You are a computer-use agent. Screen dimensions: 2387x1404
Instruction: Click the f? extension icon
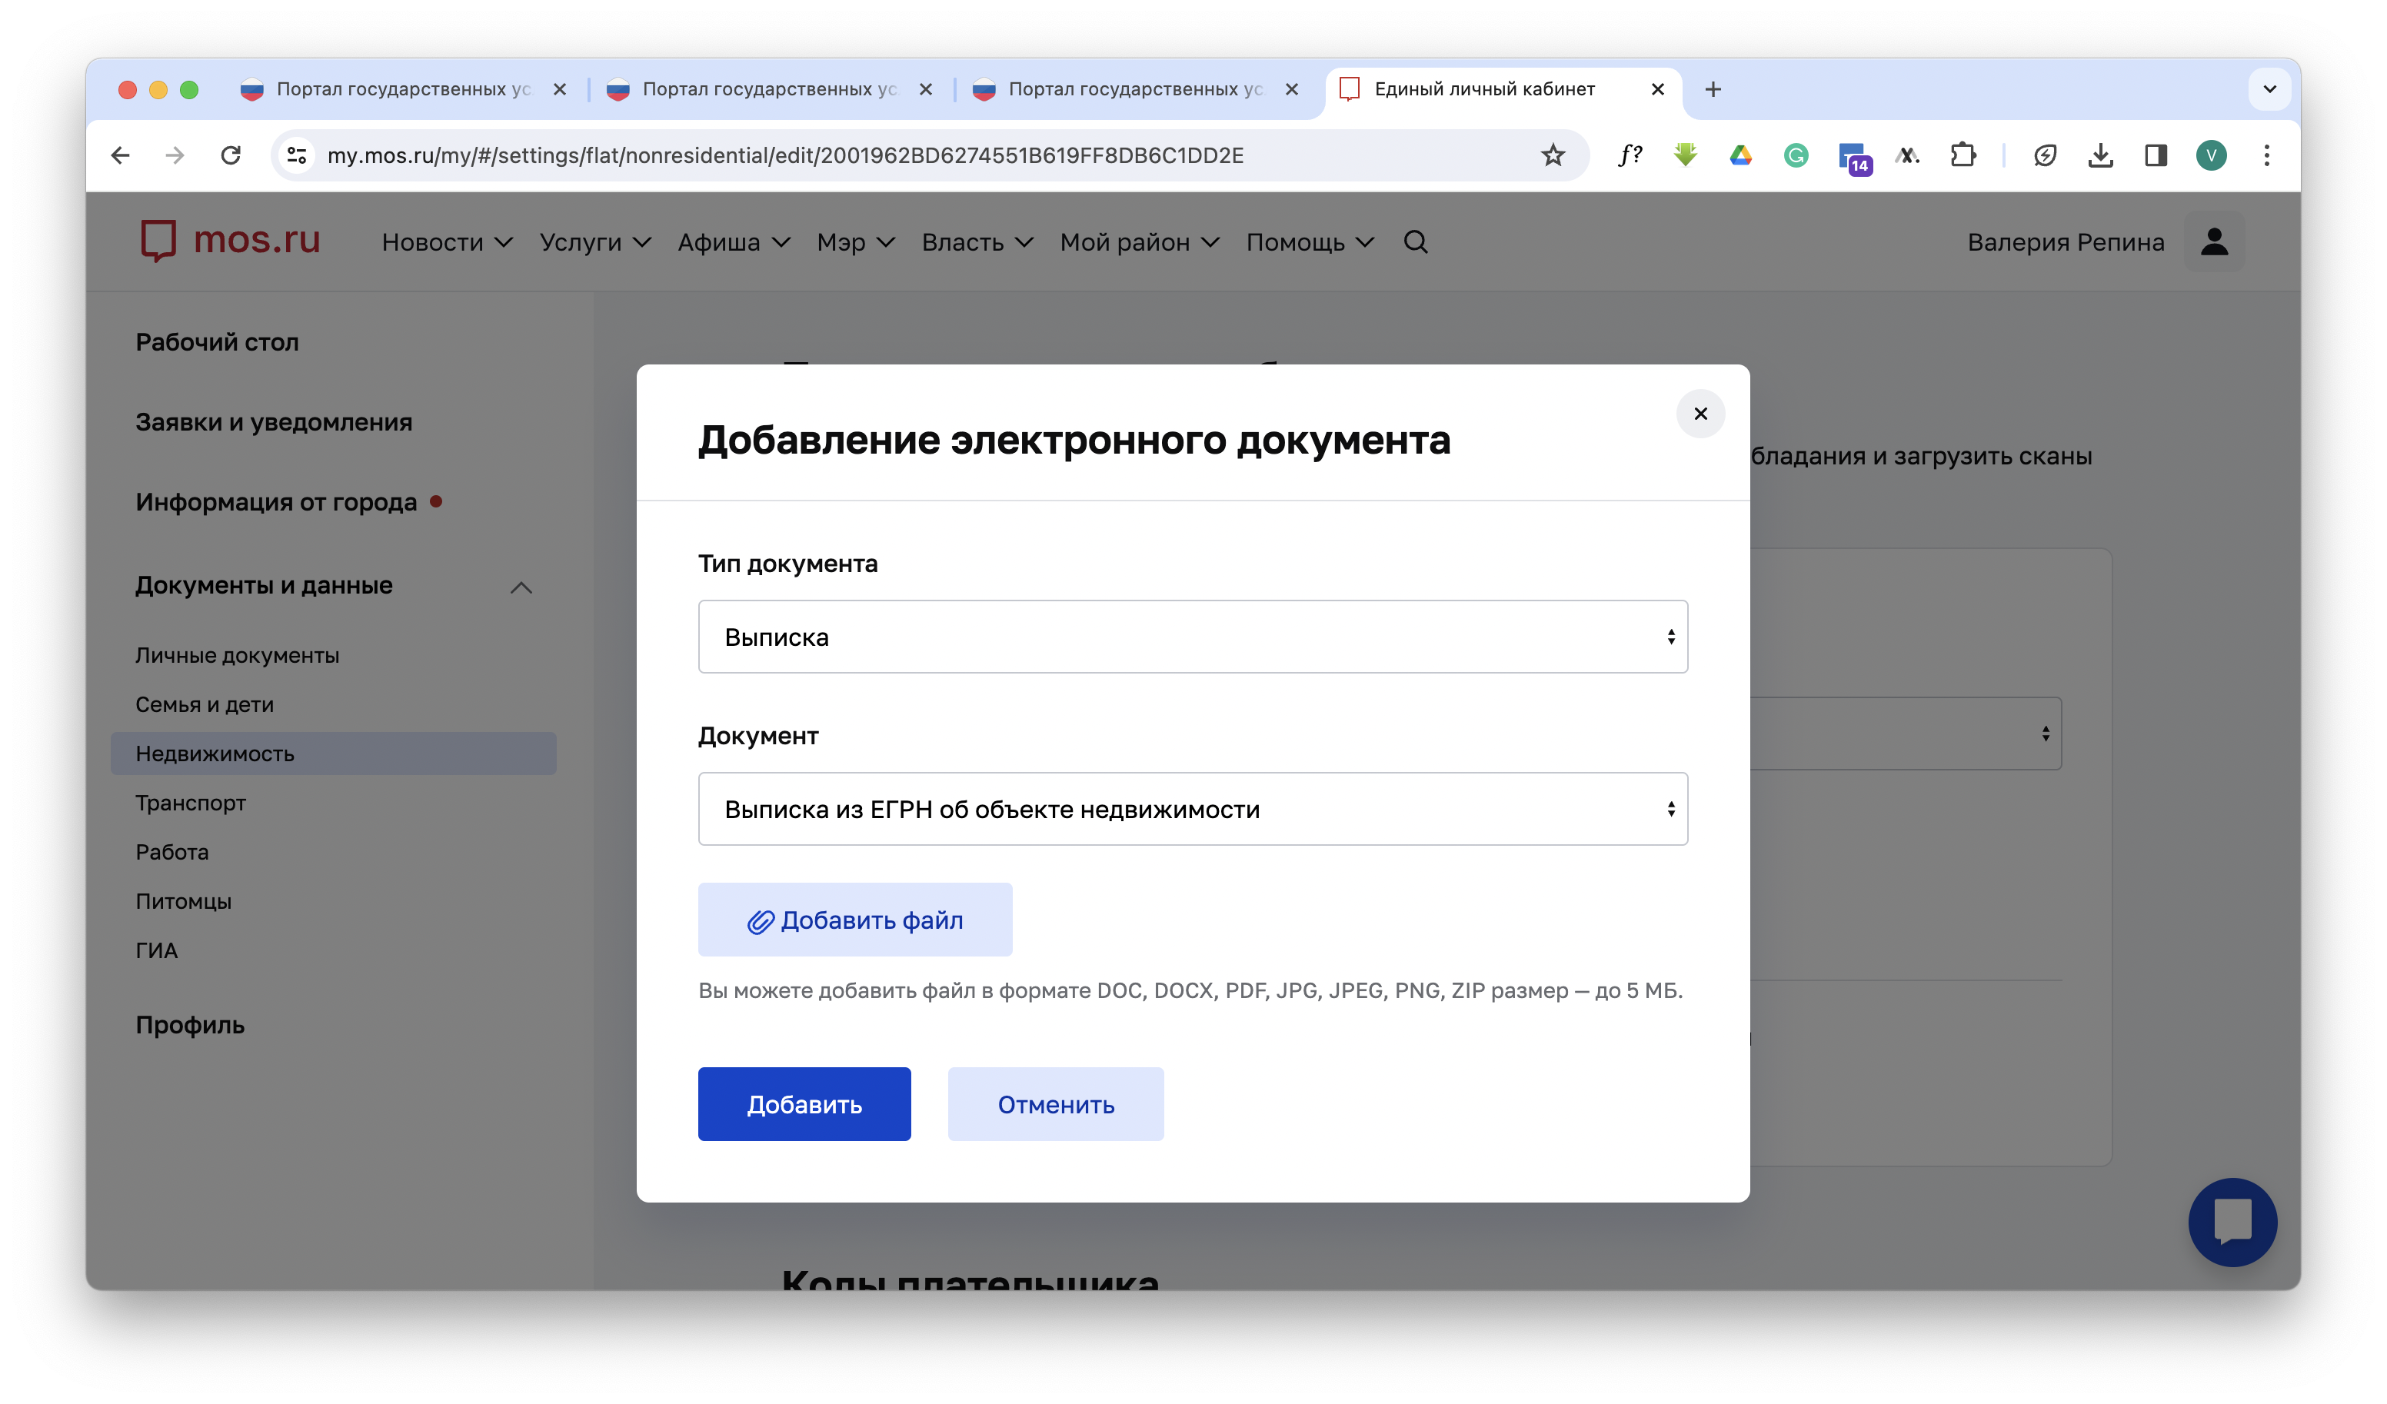(1630, 155)
